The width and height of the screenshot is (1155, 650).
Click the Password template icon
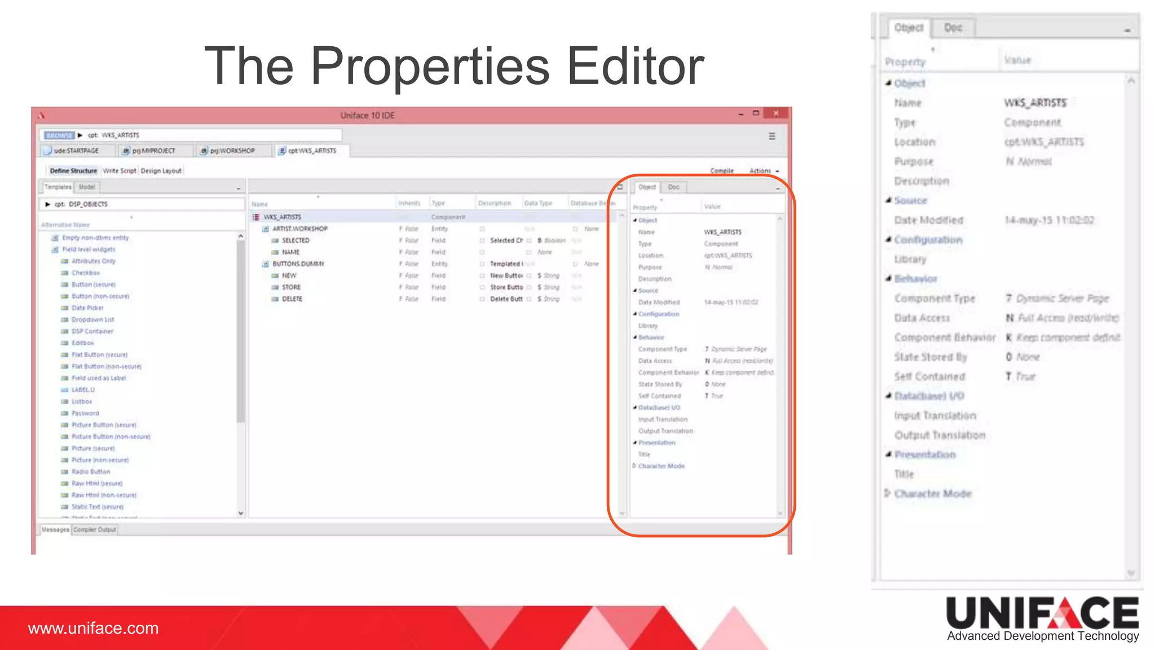coord(65,413)
